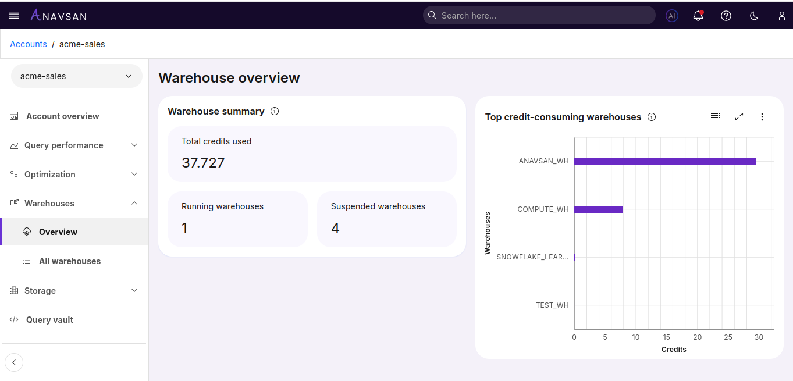Open the chart data table view icon
Screen dimensions: 793x381
(715, 116)
